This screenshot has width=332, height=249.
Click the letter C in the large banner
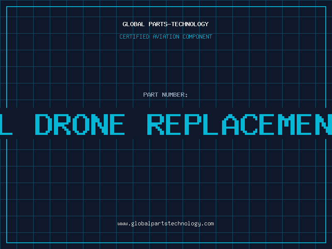[249, 124]
